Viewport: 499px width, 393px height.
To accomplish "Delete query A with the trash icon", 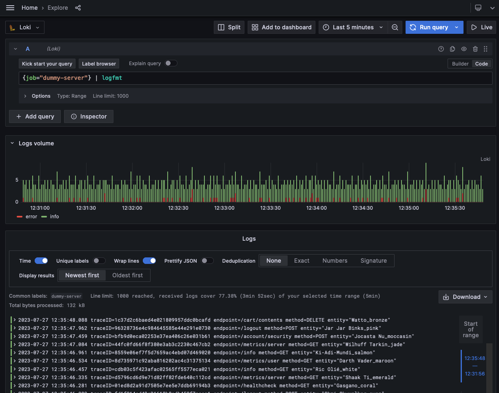I will click(475, 48).
